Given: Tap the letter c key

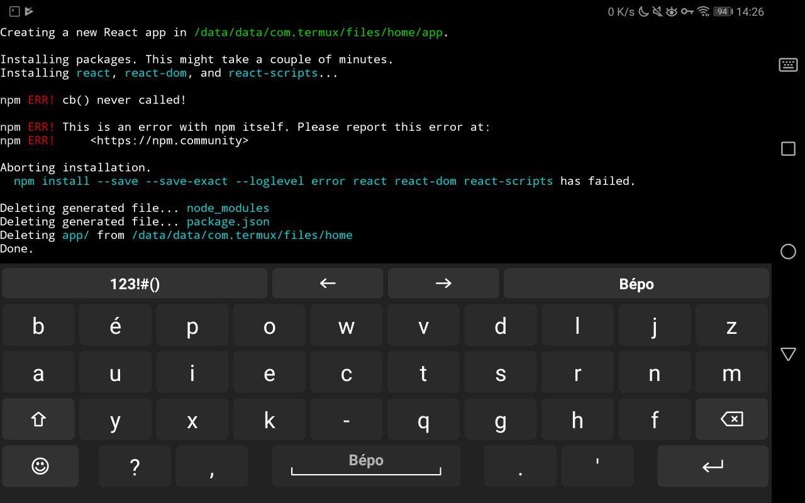Looking at the screenshot, I should pos(347,373).
